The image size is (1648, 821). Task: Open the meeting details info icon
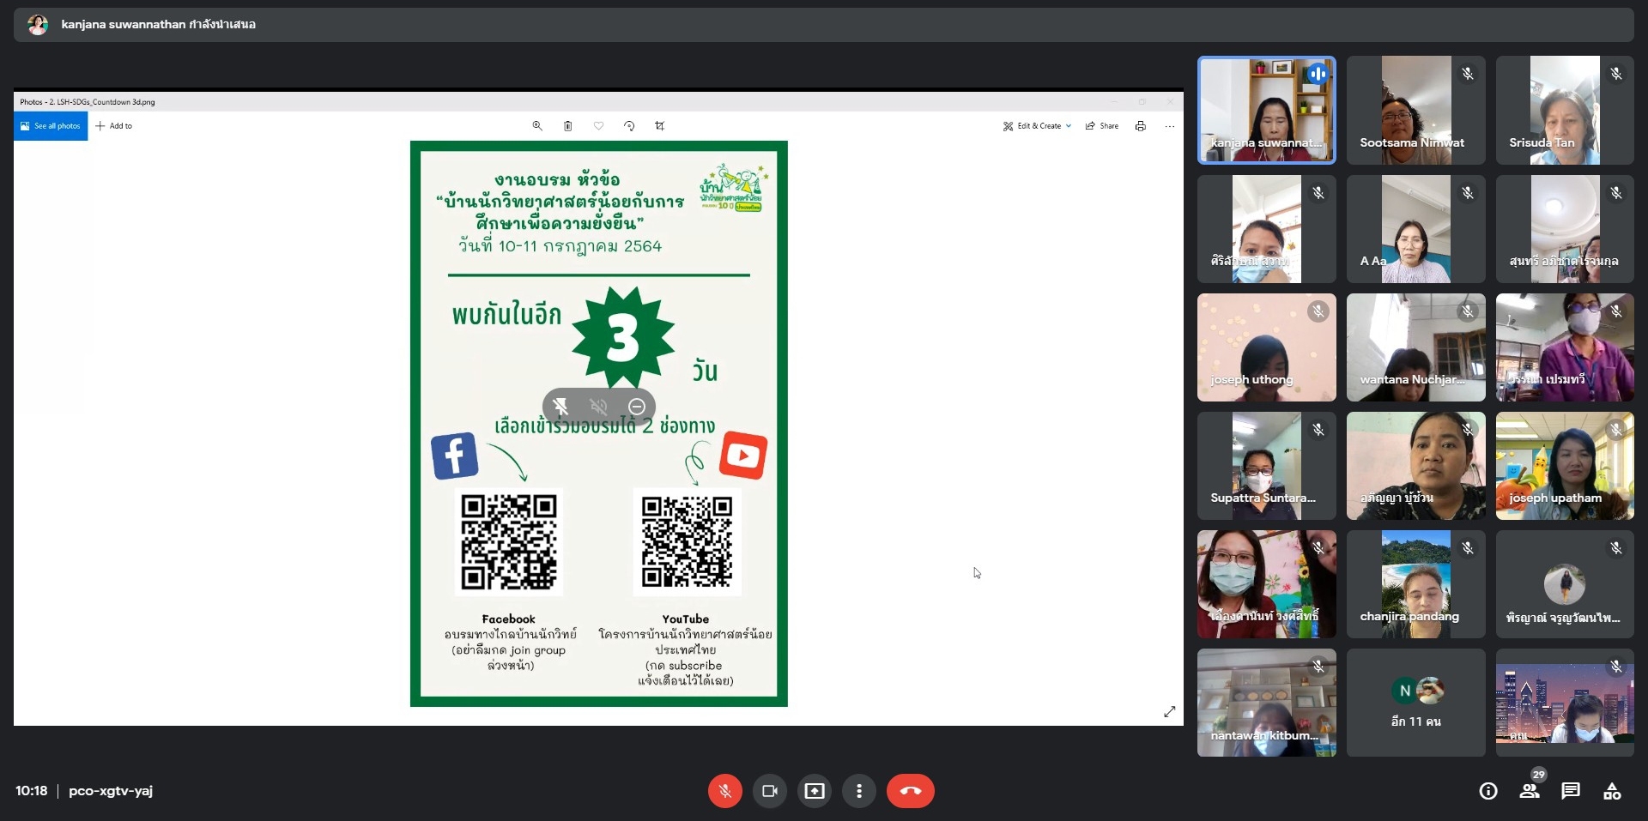(1488, 791)
